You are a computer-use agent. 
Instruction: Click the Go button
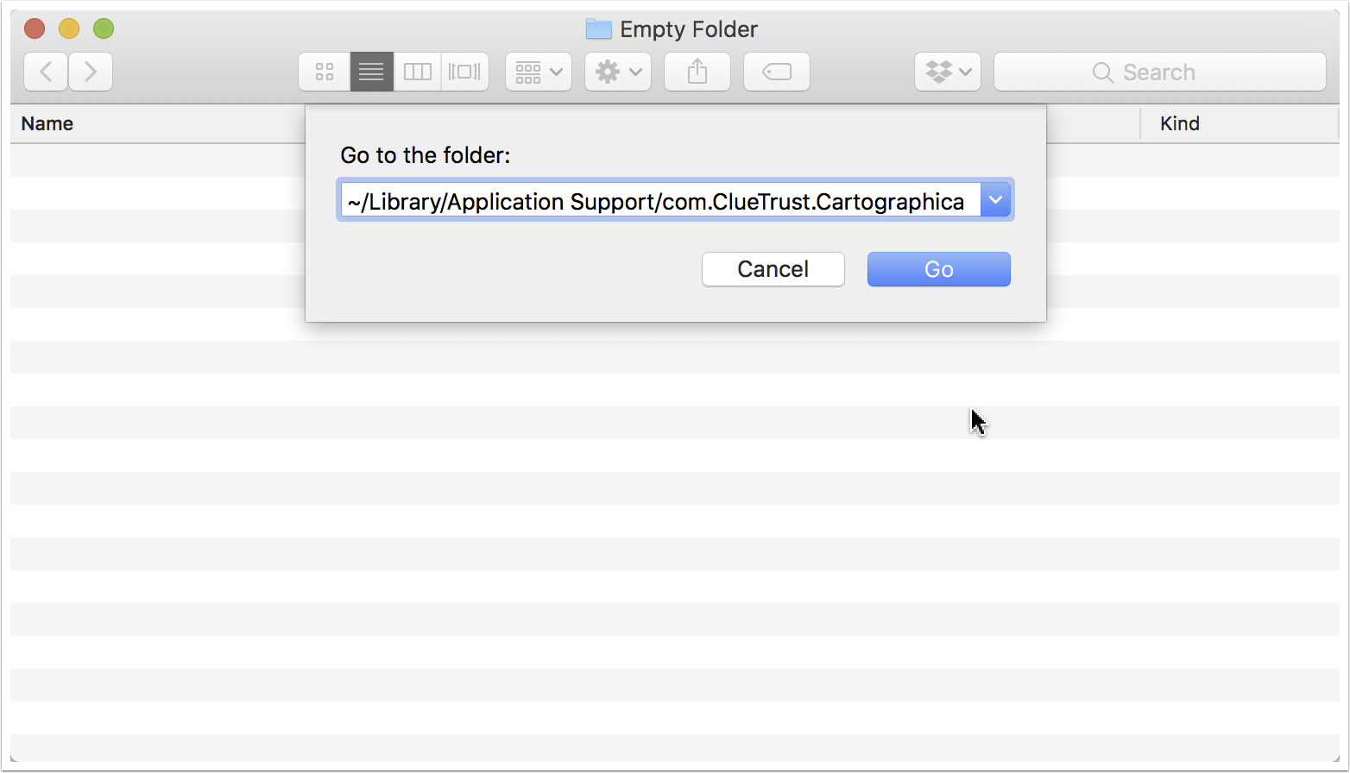(x=939, y=269)
